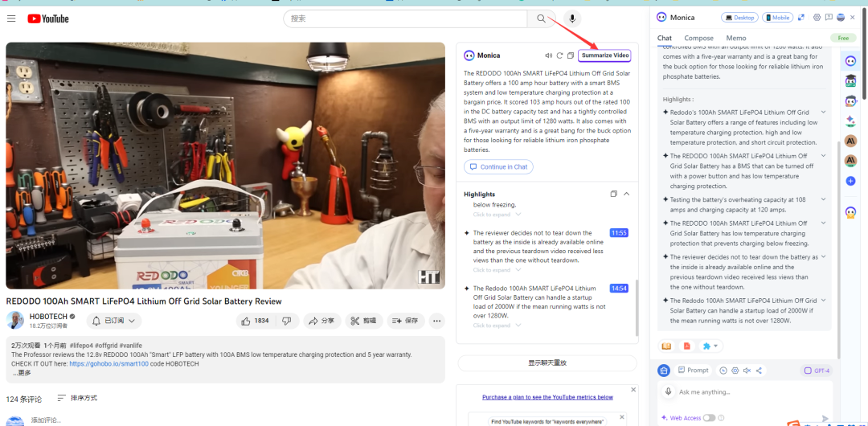Select the Monica bot in sidebar rail
This screenshot has height=426, width=868.
(x=851, y=60)
